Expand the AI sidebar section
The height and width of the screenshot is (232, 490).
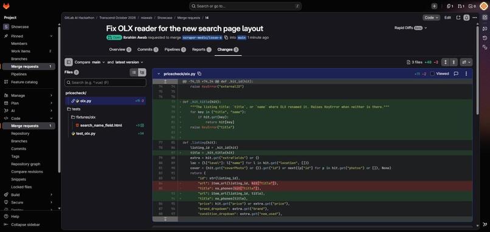point(51,111)
